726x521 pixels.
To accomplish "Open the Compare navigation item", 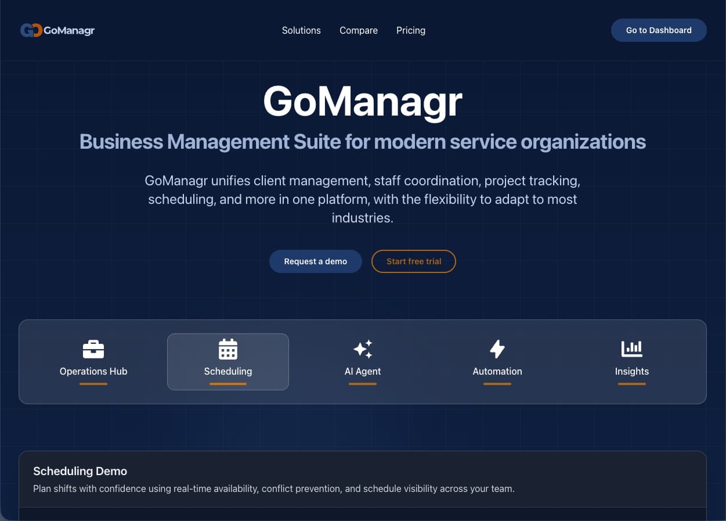I will 359,30.
